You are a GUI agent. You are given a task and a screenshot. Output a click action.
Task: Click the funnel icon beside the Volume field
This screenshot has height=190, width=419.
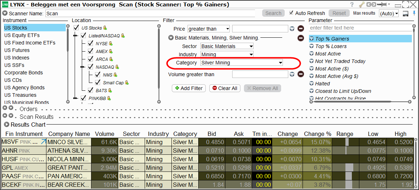[x=292, y=74]
